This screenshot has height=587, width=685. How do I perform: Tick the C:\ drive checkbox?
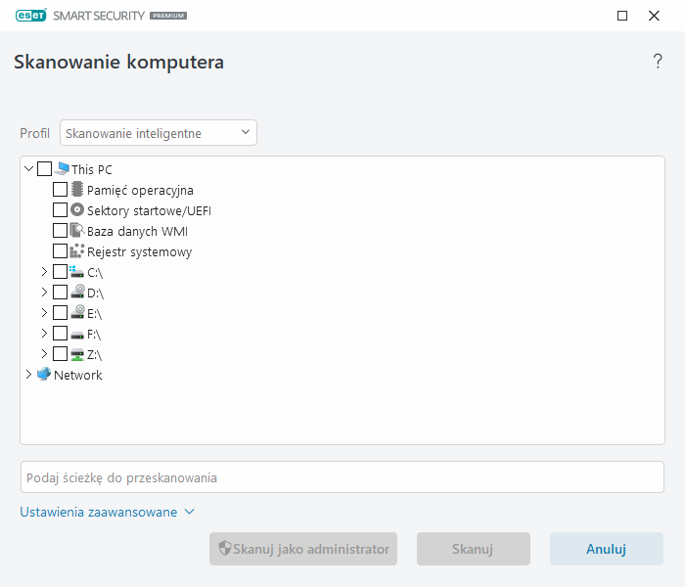[60, 272]
